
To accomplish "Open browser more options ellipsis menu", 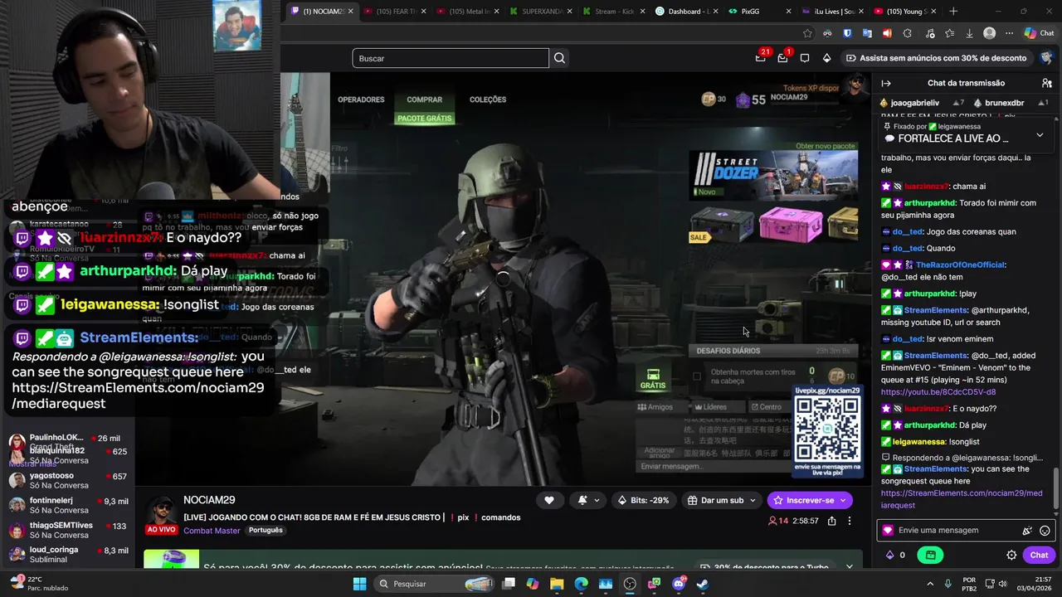I will tap(1010, 33).
